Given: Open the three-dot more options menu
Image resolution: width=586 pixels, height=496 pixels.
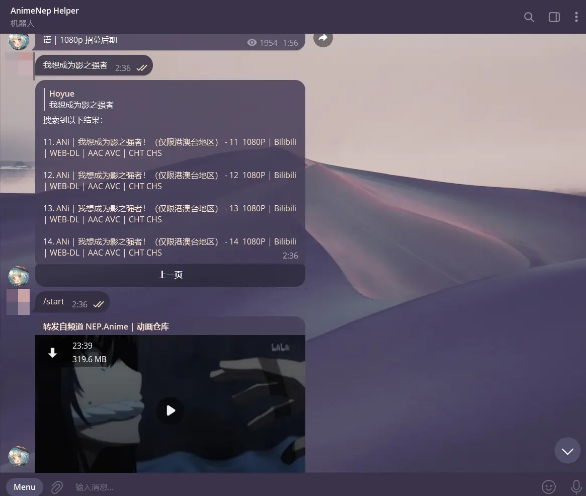Looking at the screenshot, I should (x=576, y=17).
